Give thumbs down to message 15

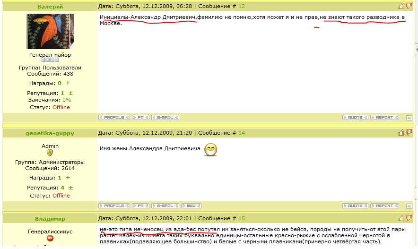[x=409, y=218]
